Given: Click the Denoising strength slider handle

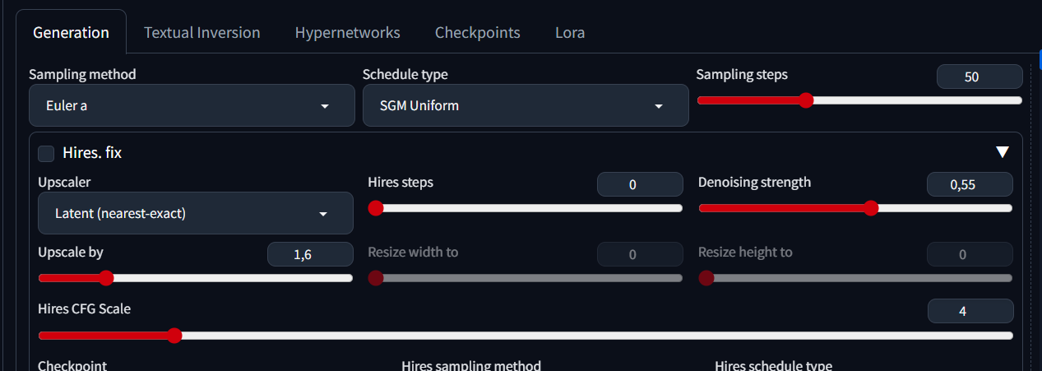Looking at the screenshot, I should click(x=871, y=208).
